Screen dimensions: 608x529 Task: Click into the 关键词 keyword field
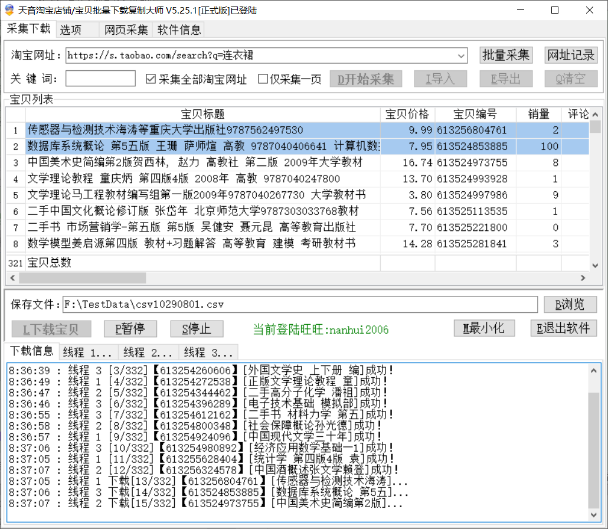pos(100,79)
